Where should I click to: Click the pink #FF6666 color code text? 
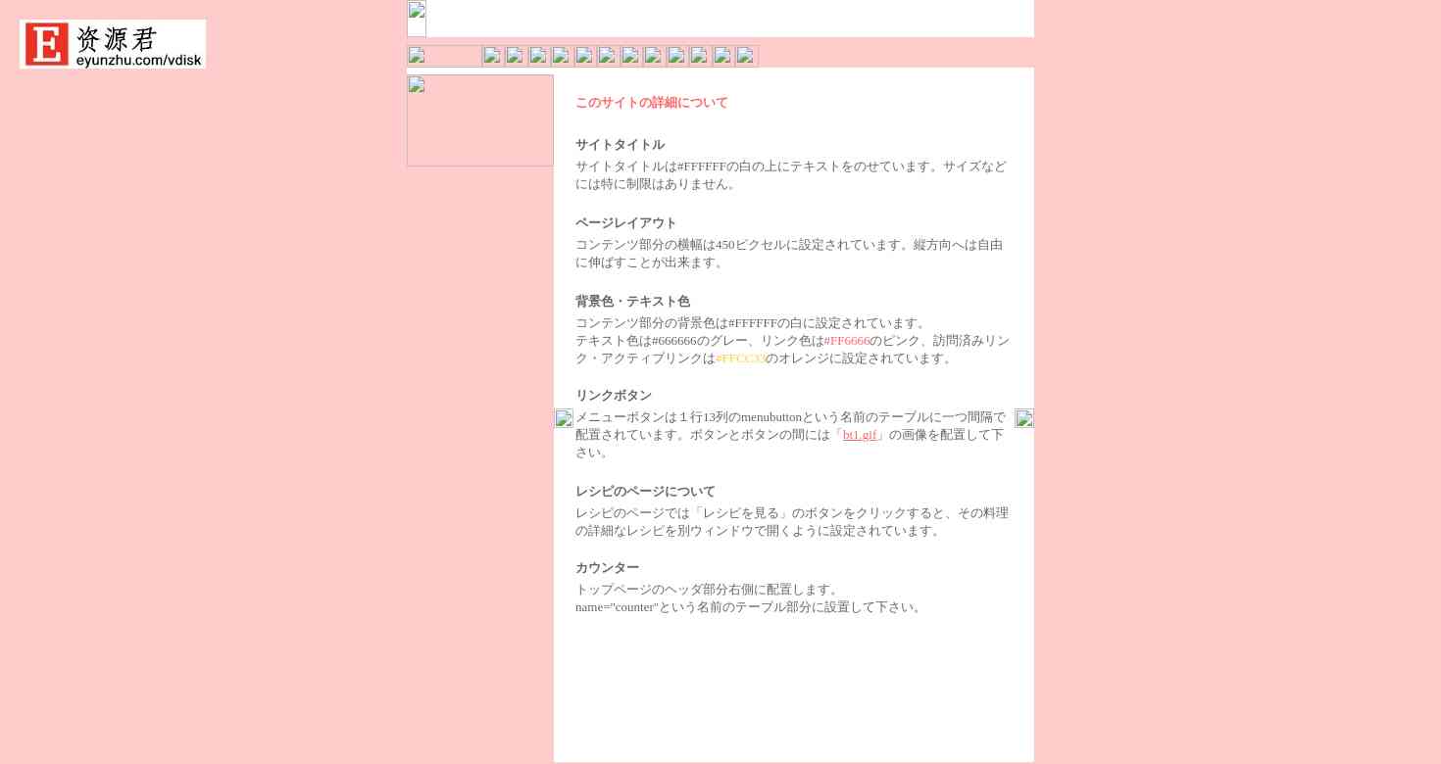click(x=847, y=341)
